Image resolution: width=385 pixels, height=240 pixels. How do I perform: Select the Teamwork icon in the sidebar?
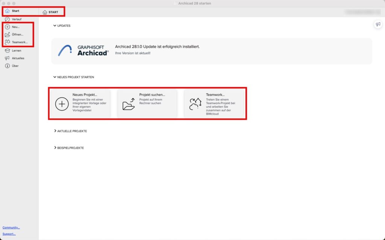(x=8, y=42)
